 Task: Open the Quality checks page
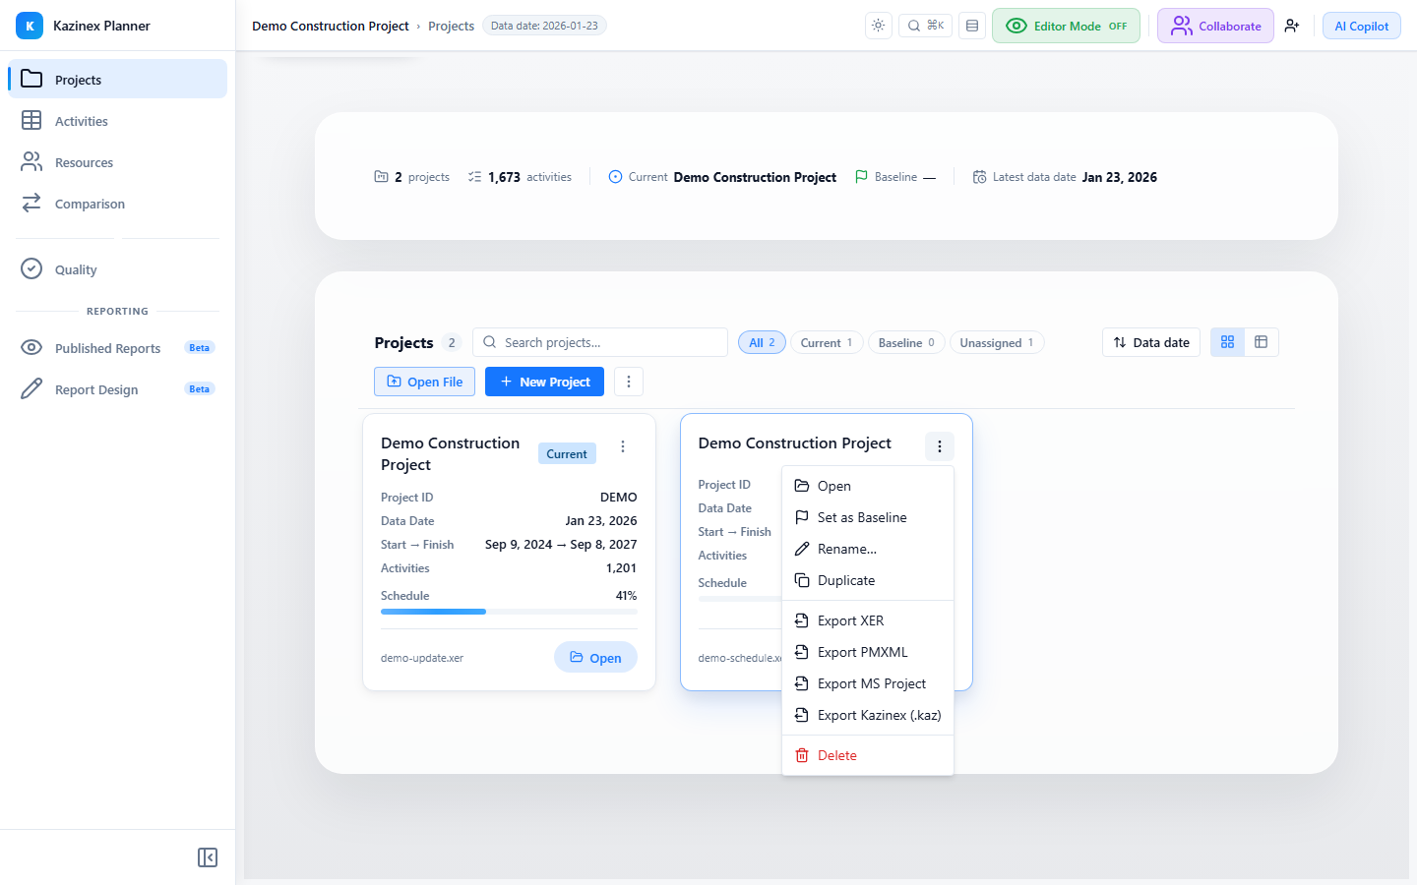click(117, 269)
